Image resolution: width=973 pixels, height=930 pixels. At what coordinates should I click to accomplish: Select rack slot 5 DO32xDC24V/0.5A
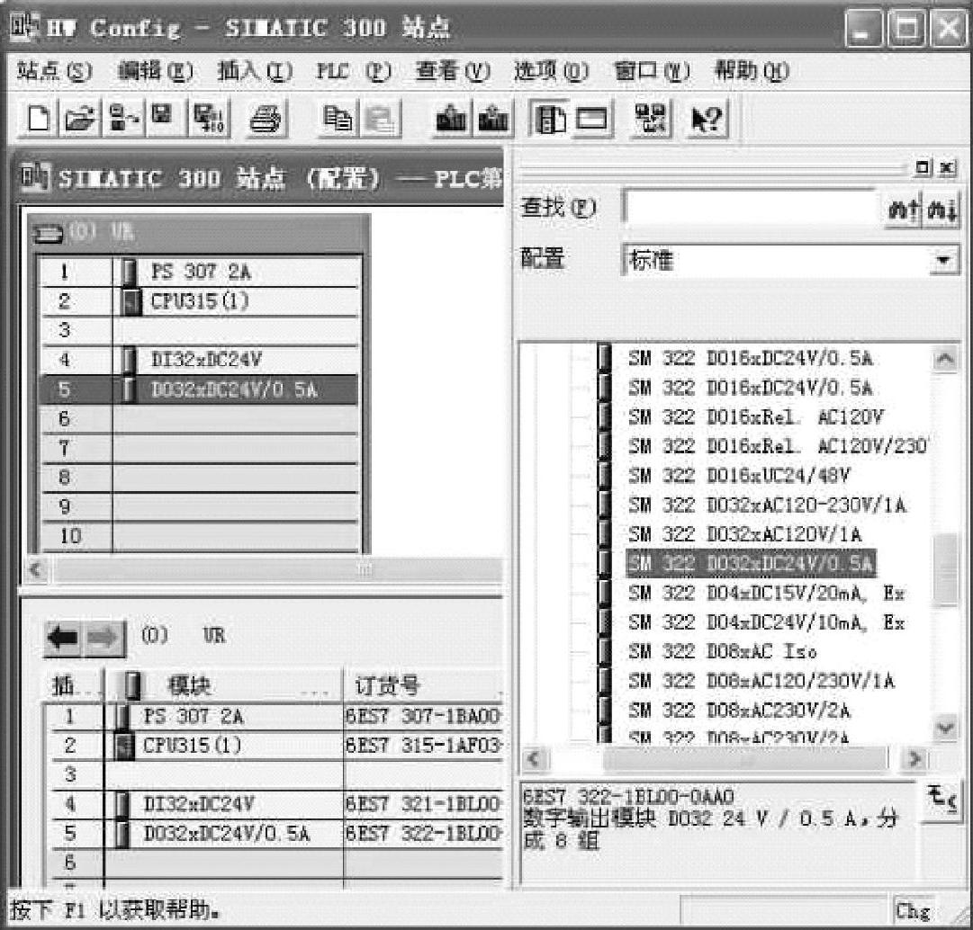(x=200, y=389)
